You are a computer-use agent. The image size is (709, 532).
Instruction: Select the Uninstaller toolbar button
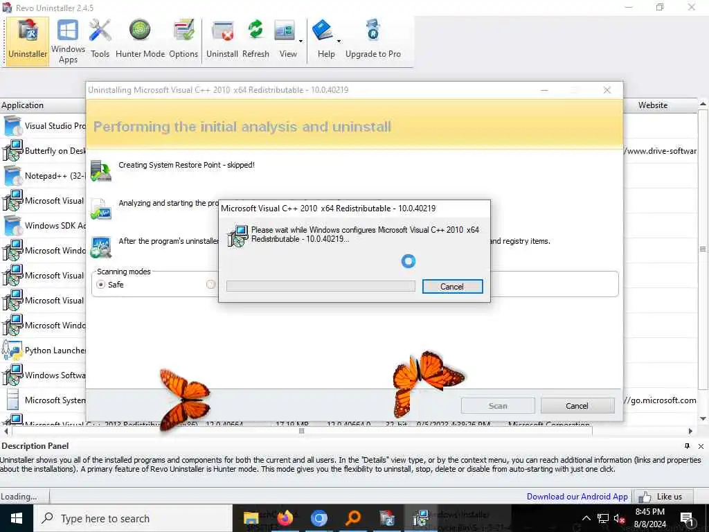tap(28, 41)
